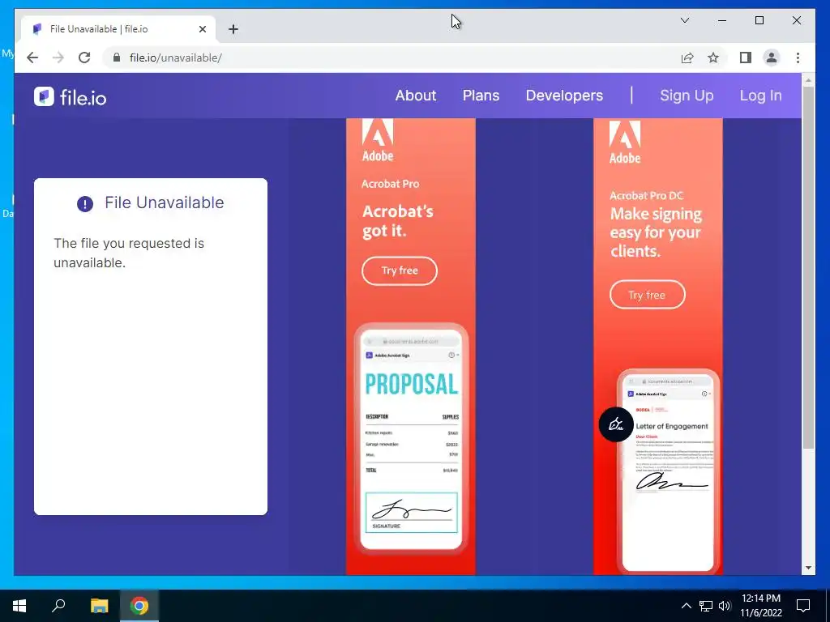Share this page via share icon
830x622 pixels.
pos(687,58)
